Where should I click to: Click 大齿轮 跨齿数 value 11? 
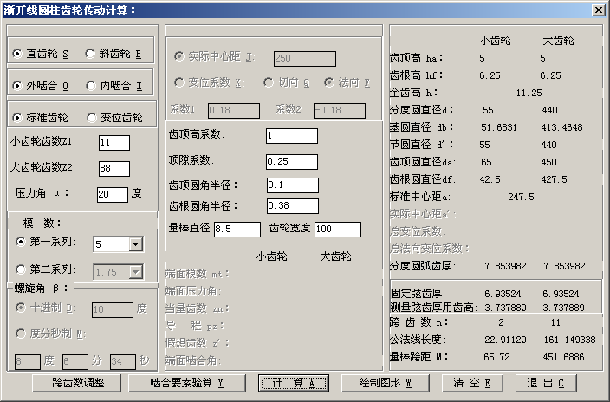555,322
